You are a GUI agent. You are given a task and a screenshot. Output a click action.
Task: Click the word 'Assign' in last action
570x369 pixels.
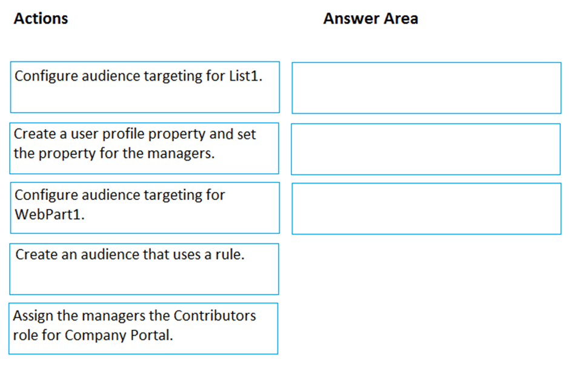[33, 316]
